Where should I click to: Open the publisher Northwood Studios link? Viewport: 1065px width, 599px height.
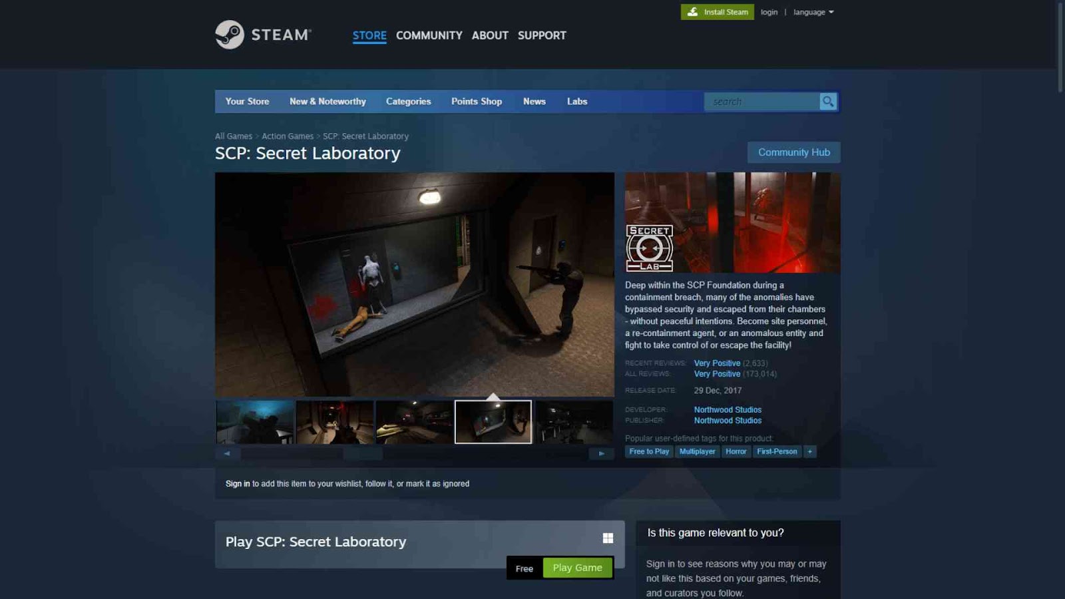coord(728,421)
